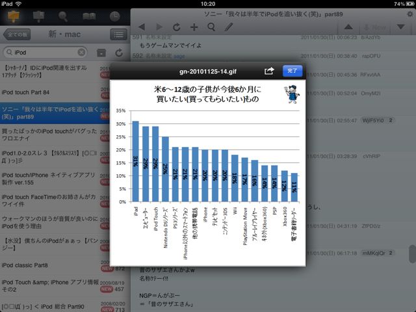Tap post text もうゲームマンでイイよ
Viewport: 416px width, 312px height.
point(170,45)
